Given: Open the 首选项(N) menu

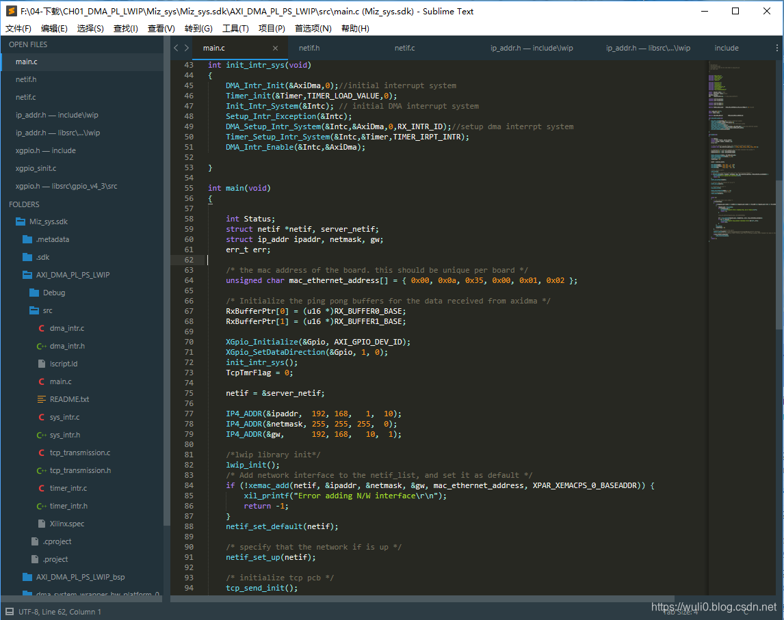Looking at the screenshot, I should coord(313,29).
